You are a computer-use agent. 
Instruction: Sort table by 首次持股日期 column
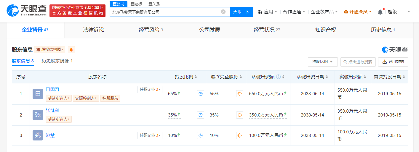[x=389, y=77]
